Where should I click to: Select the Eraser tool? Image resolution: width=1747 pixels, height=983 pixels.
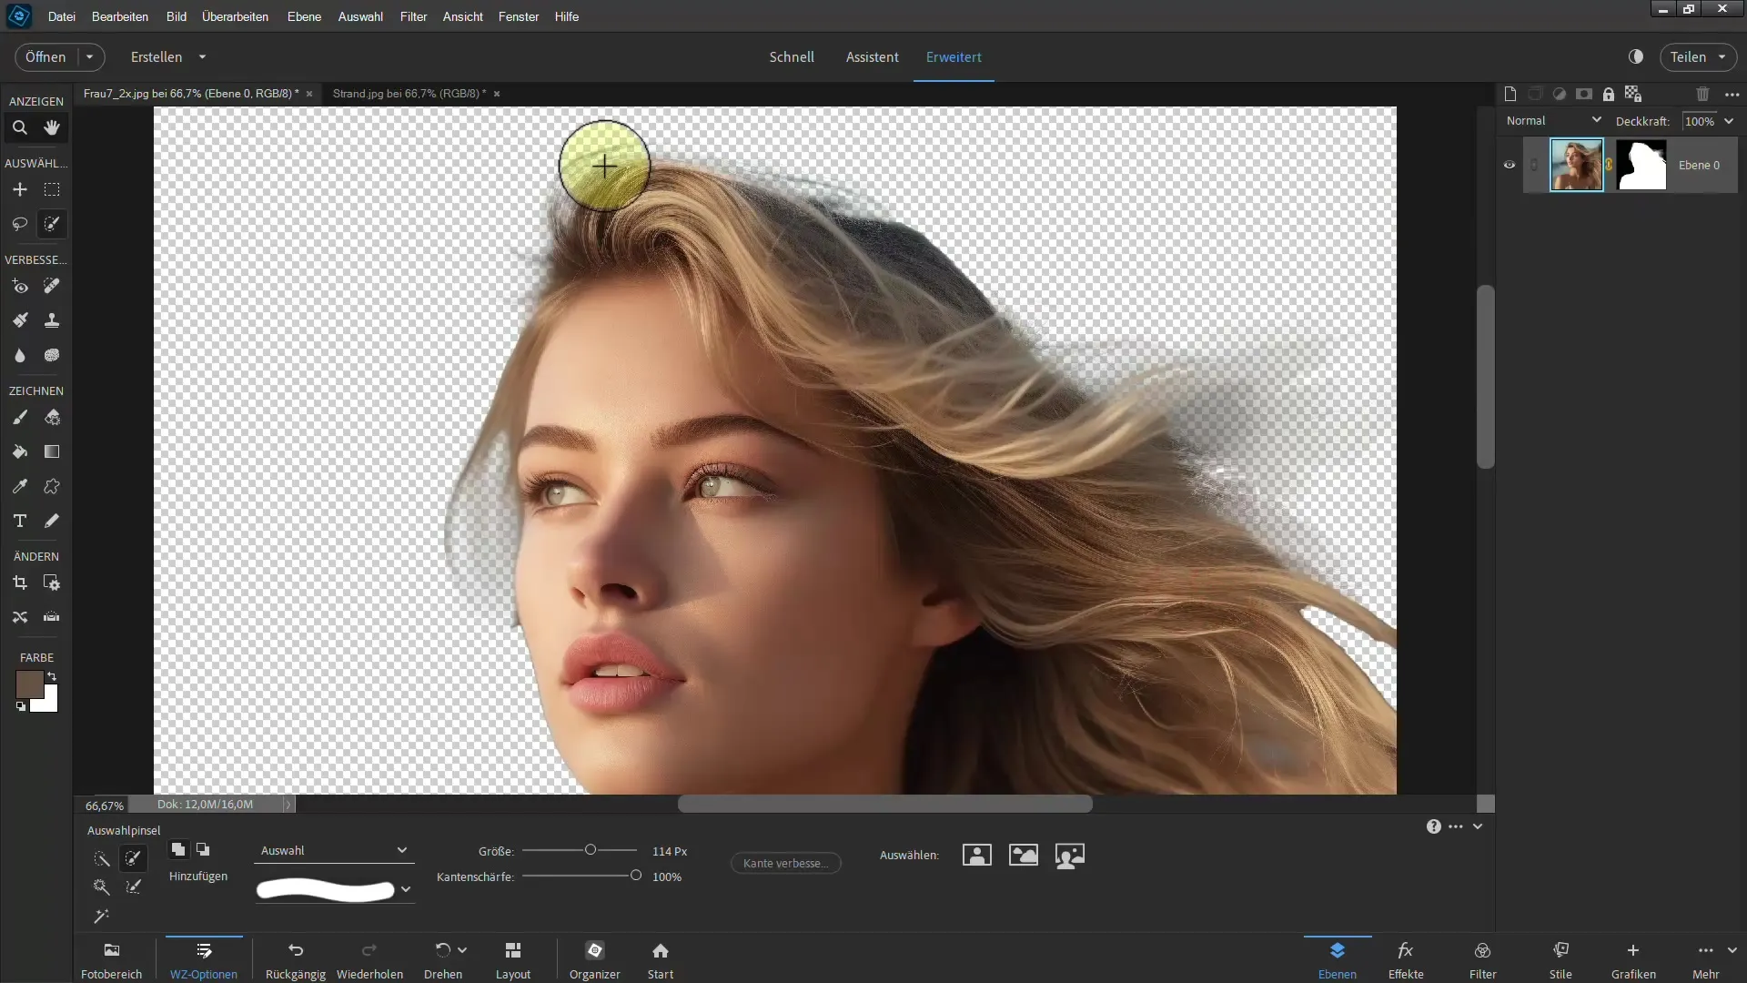(52, 418)
